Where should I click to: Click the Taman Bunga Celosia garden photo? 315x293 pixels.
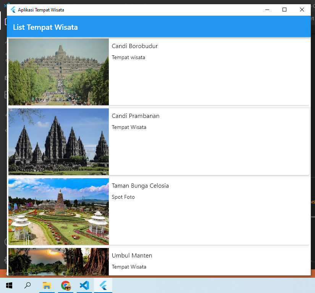tap(58, 211)
